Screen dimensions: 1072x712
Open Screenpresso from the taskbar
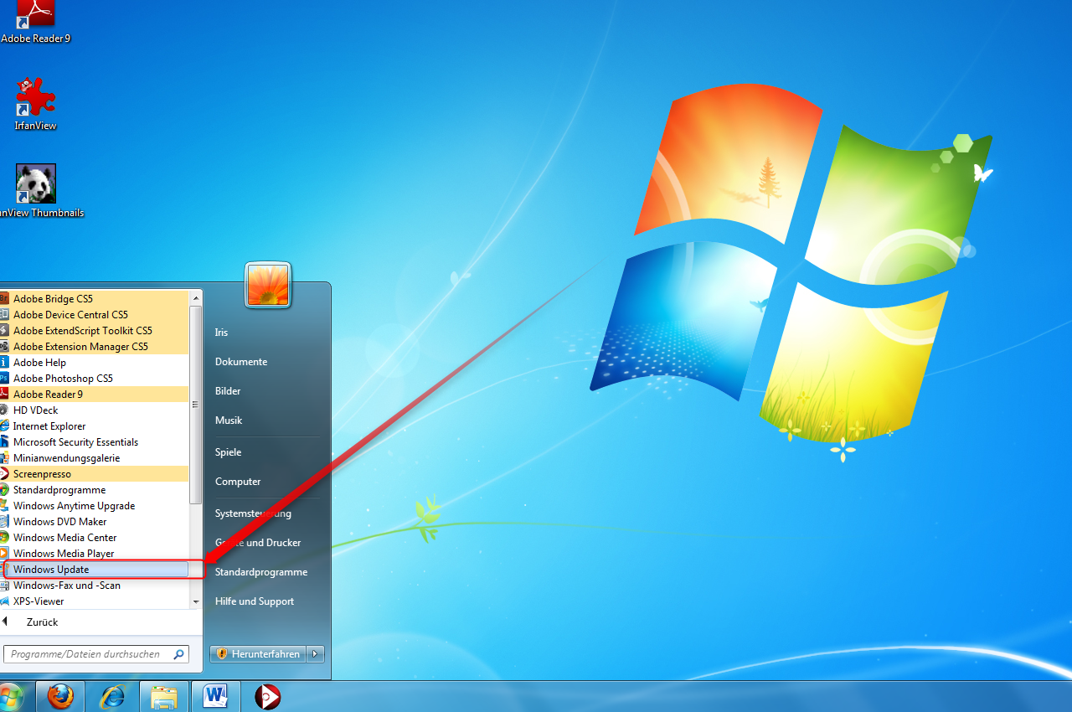[x=267, y=696]
